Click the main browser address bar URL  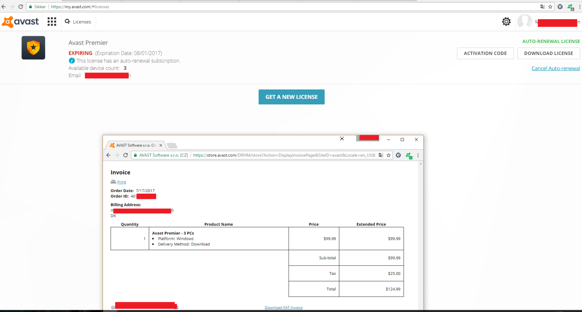coord(80,6)
